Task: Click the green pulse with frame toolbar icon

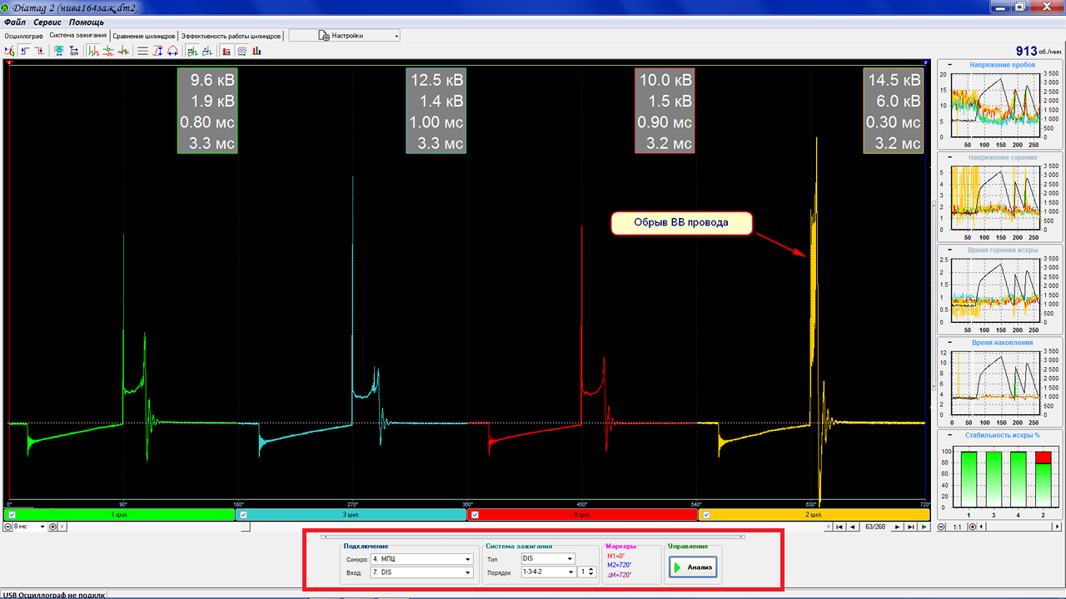Action: point(192,51)
